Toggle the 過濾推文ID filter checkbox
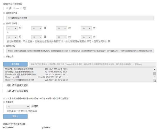Image resolution: width=165 pixels, height=130 pixels. pos(4,46)
